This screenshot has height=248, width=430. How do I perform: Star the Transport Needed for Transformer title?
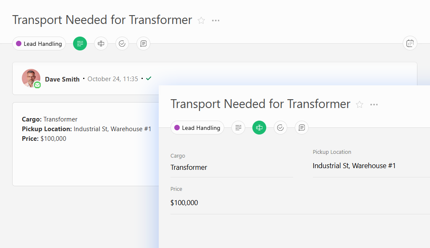201,20
